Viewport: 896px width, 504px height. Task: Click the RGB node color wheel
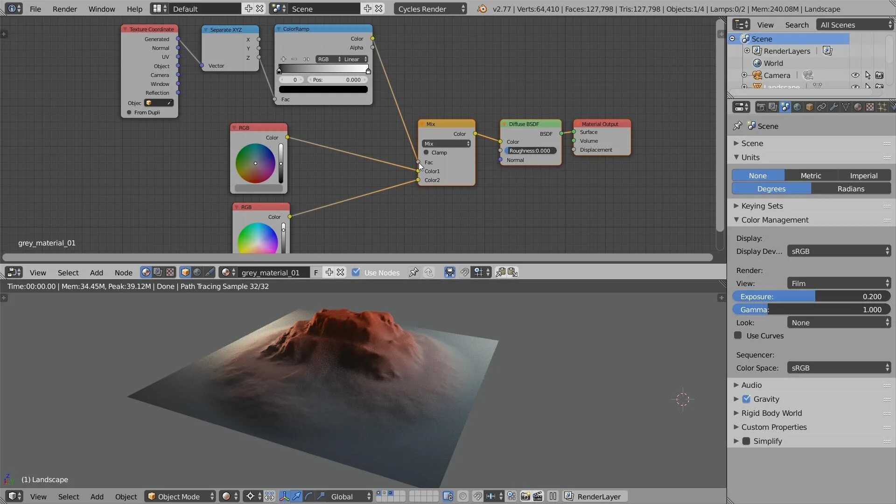pyautogui.click(x=255, y=163)
